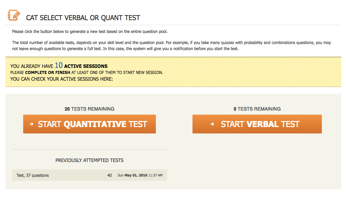
Task: Click the 11:37 AM time stamp
Action: point(155,175)
